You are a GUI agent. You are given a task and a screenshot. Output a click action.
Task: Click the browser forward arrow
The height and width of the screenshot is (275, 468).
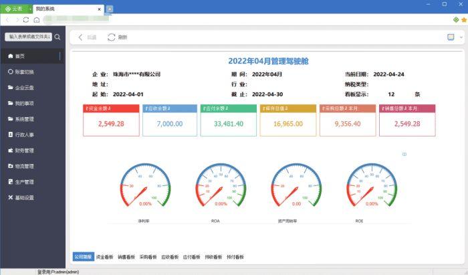coord(17,19)
